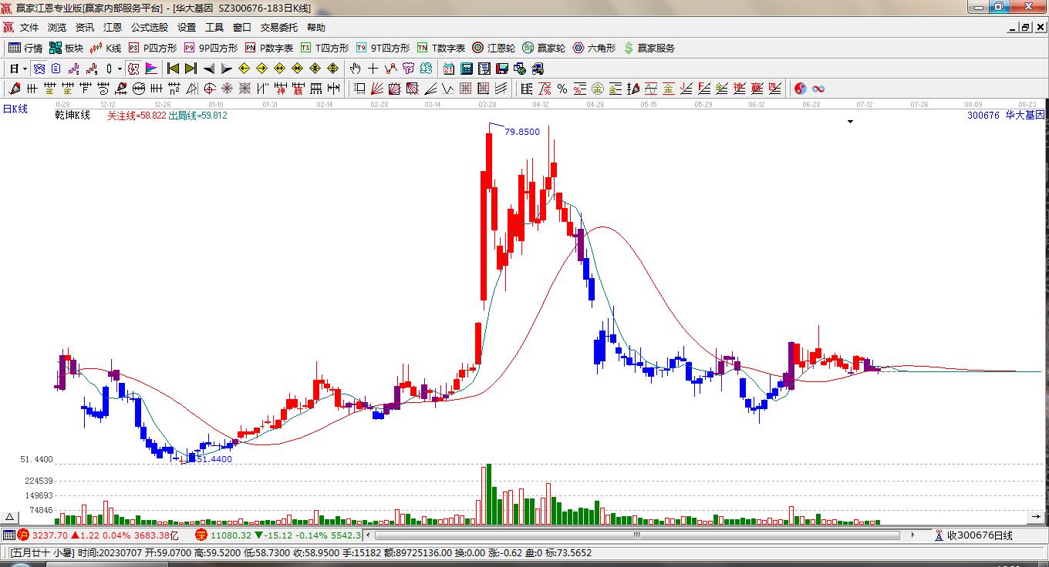Select the percent (%) tool icon
The width and height of the screenshot is (1049, 567).
tap(562, 89)
